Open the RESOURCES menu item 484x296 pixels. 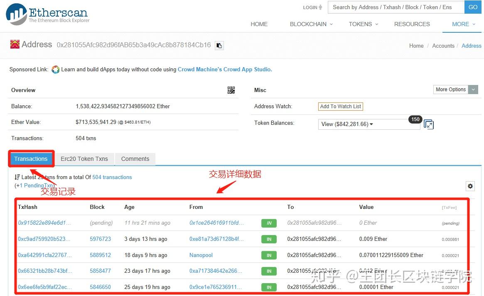pos(412,24)
